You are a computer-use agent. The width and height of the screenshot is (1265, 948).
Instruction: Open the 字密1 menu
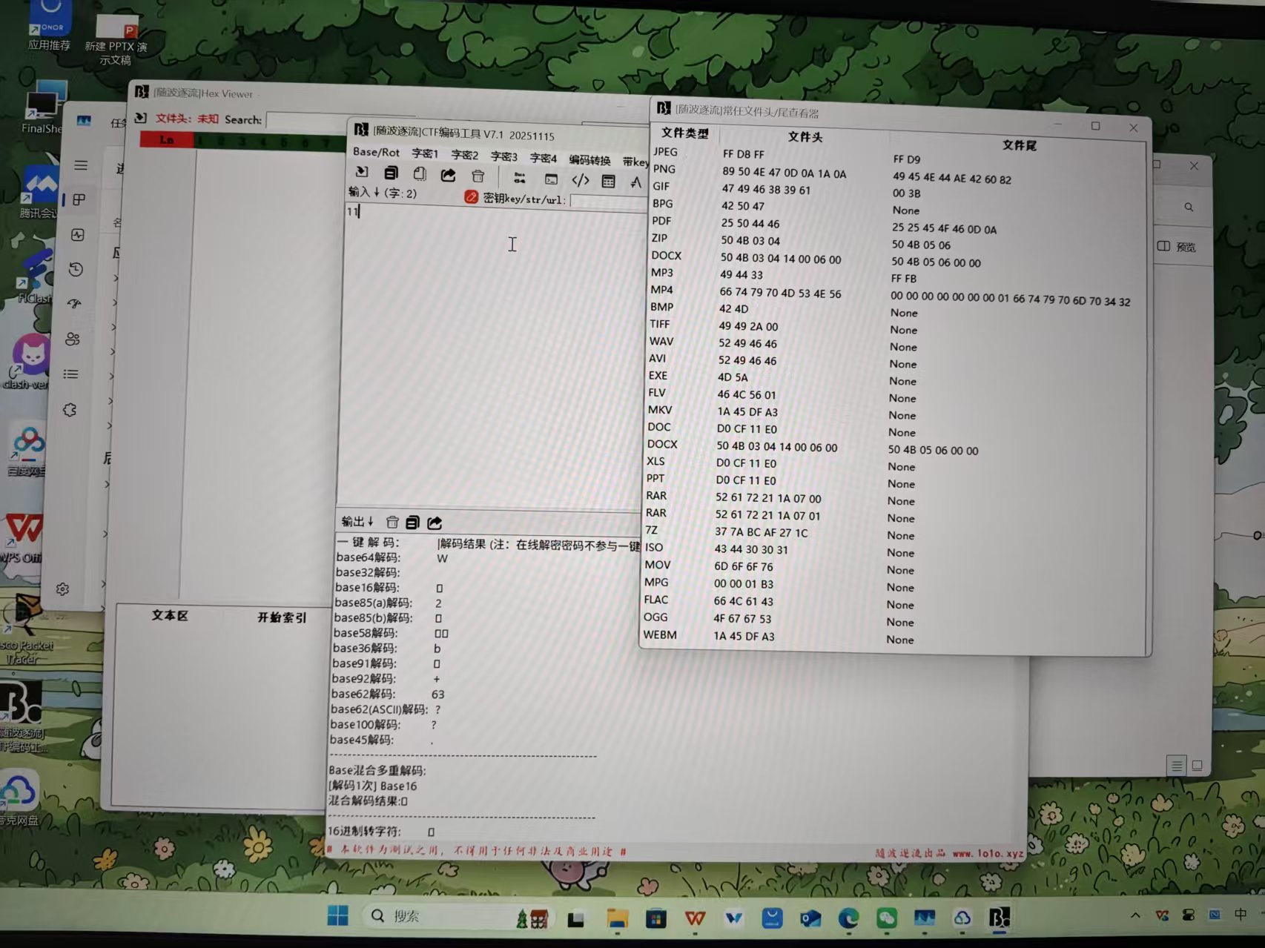point(425,153)
